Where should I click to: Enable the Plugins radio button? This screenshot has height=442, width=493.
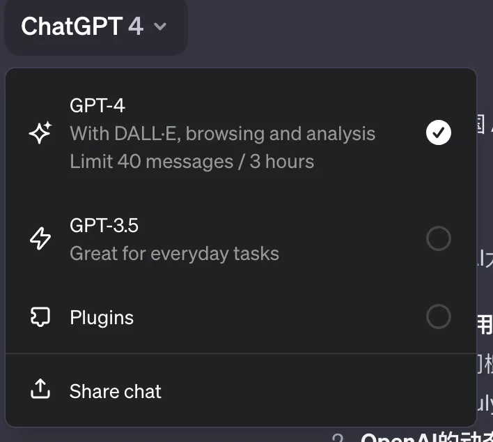(438, 317)
